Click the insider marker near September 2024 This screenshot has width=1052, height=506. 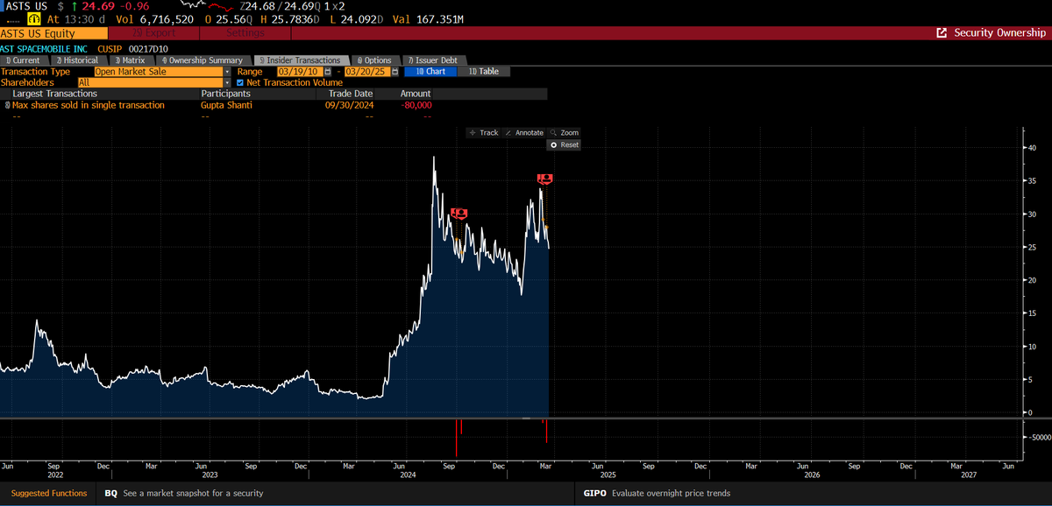[459, 213]
